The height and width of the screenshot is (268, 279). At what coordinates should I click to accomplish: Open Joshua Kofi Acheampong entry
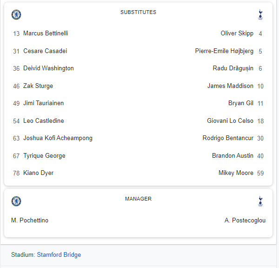tap(58, 138)
